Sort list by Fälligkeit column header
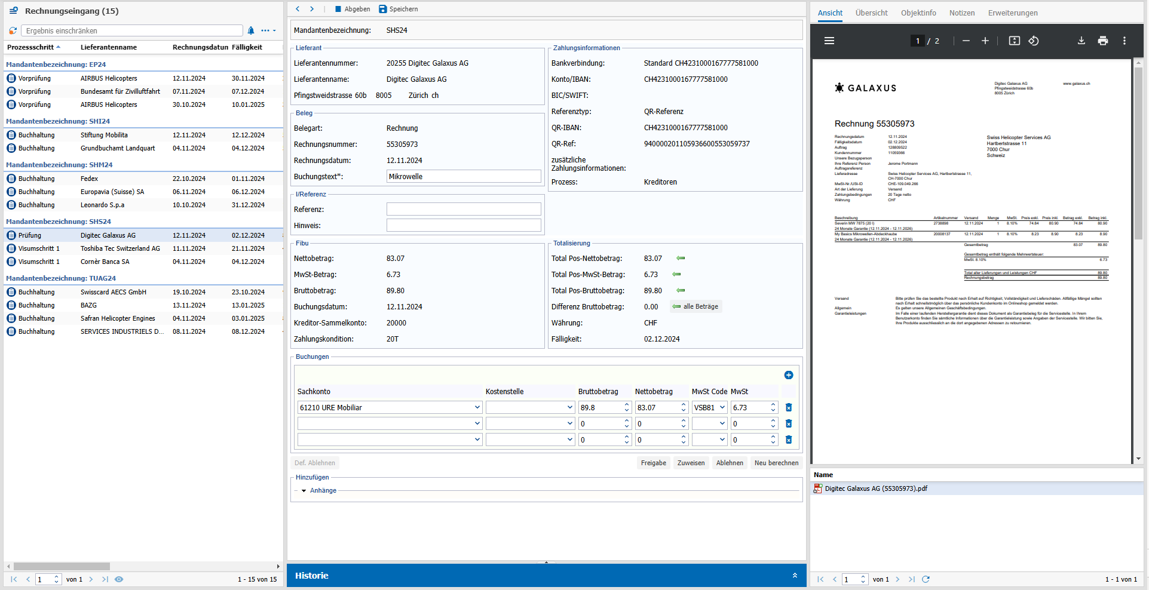The image size is (1149, 590). [x=247, y=47]
